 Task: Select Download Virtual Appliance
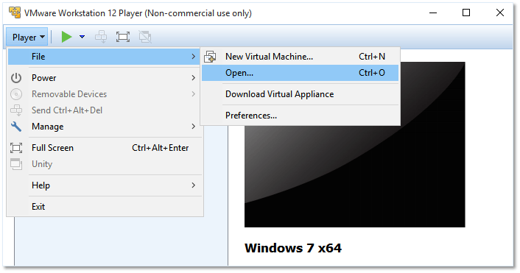[x=300, y=94]
